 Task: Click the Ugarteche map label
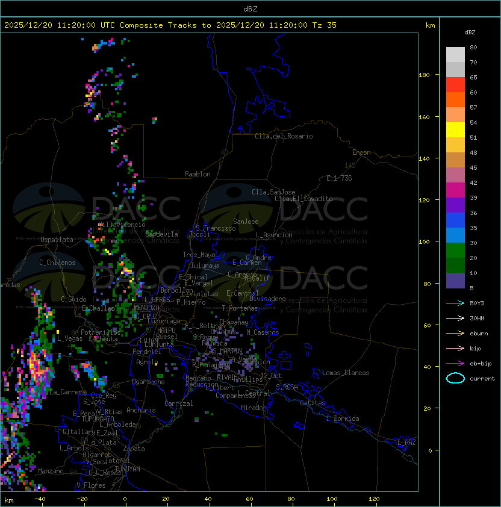(149, 382)
